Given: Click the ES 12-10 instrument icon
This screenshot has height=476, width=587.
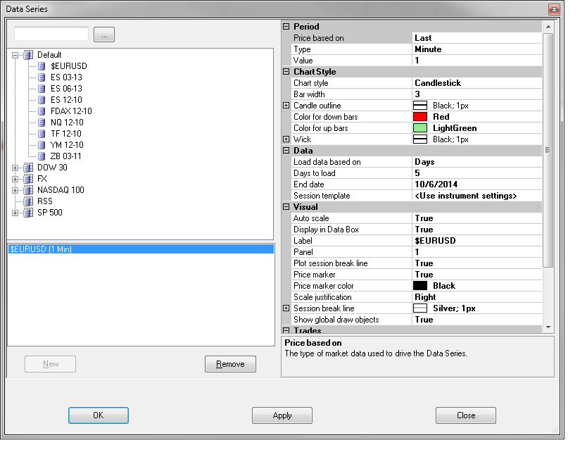Looking at the screenshot, I should 42,100.
